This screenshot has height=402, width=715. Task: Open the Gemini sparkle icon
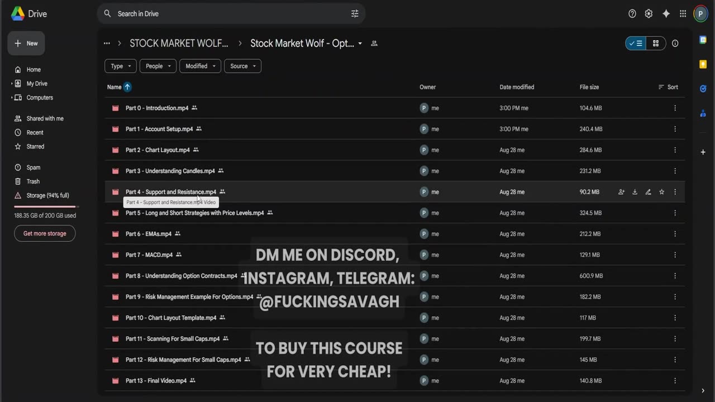point(666,14)
